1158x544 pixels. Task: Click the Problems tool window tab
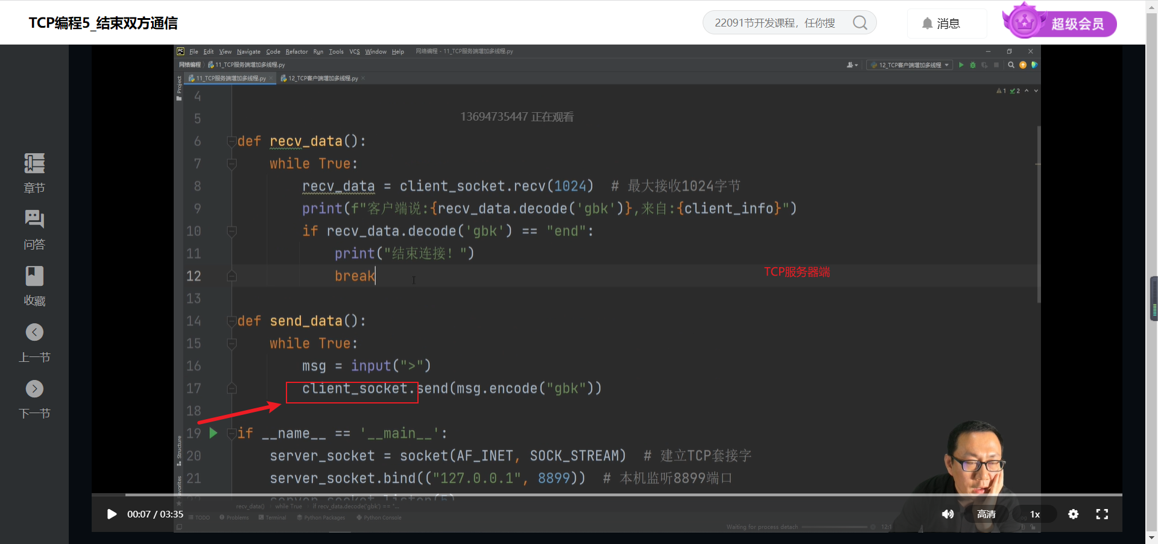click(234, 517)
